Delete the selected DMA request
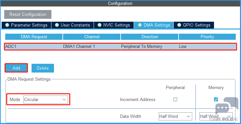The image size is (241, 124). point(43,68)
